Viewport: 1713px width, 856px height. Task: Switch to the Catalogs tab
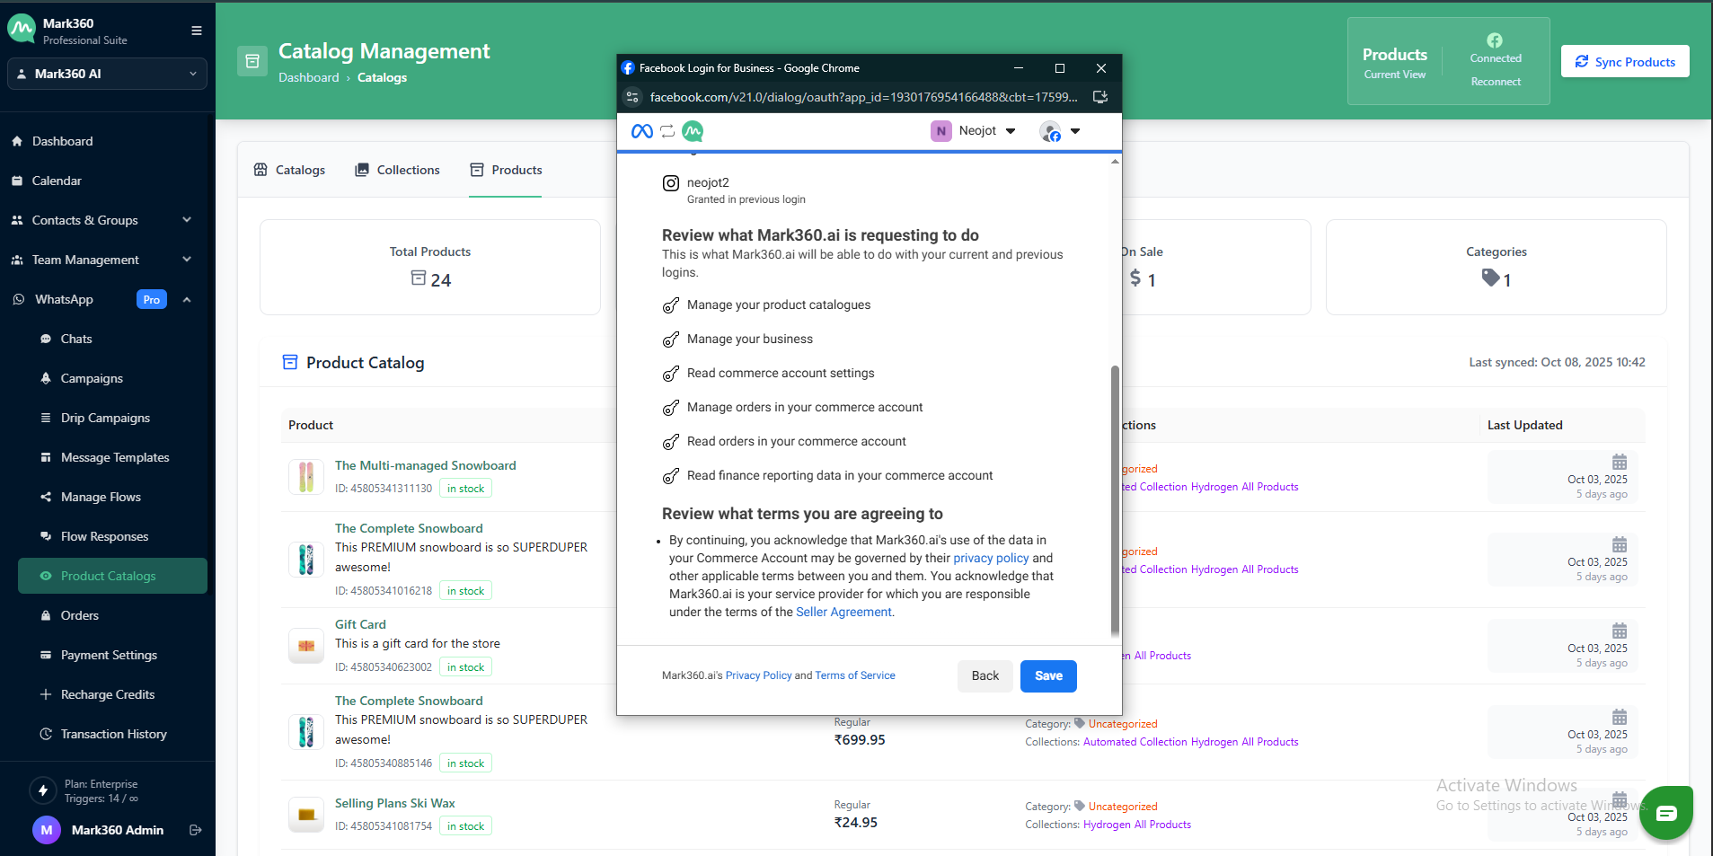289,170
